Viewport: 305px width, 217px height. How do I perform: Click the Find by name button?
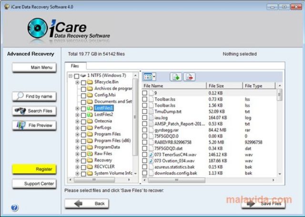(x=34, y=96)
